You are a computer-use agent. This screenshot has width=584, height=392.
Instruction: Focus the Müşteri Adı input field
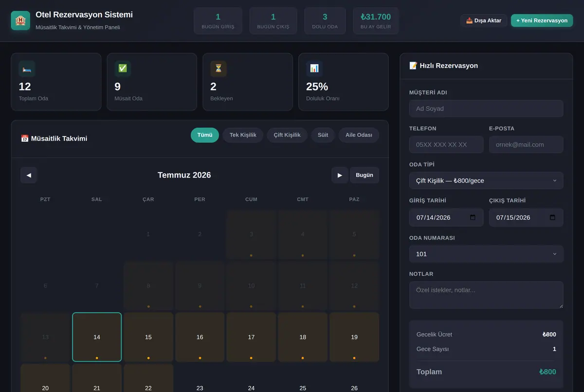486,108
